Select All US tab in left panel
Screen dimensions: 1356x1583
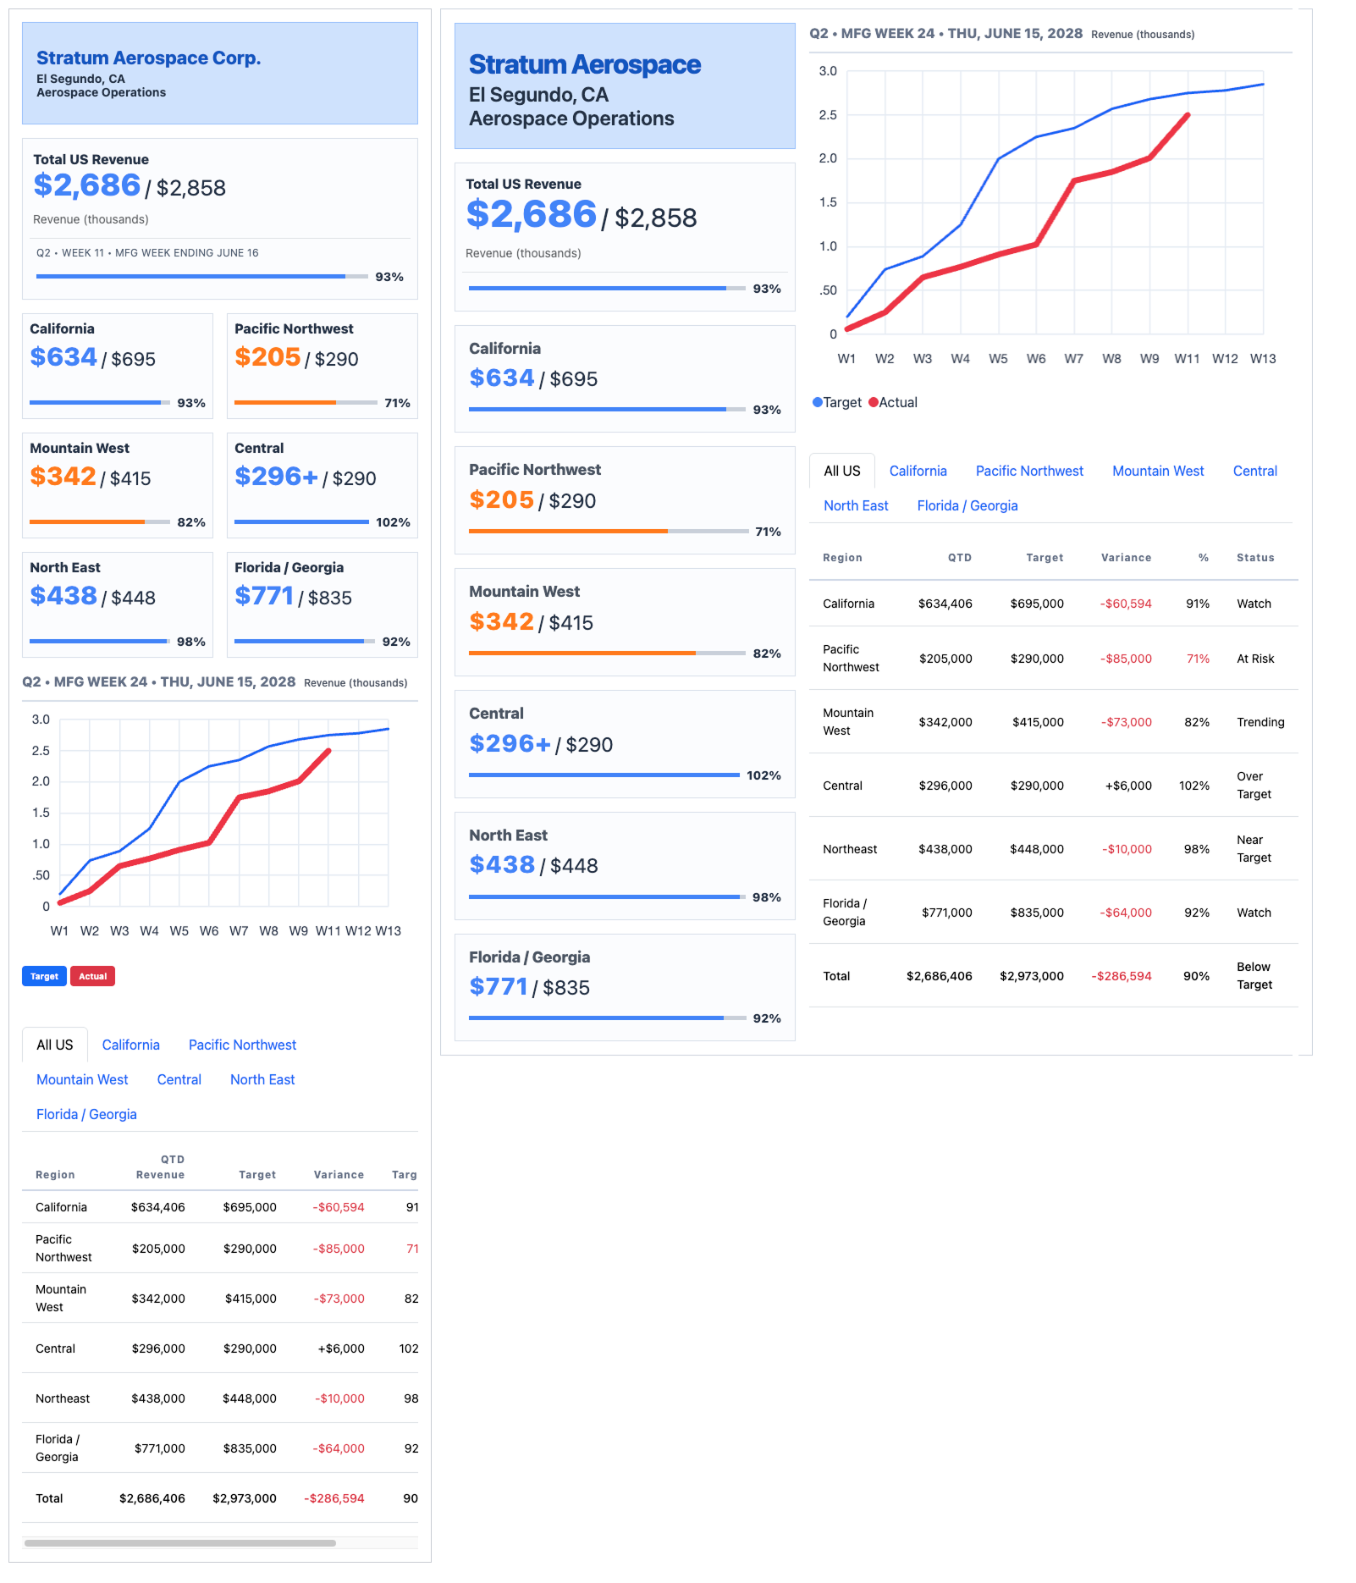[x=55, y=1045]
